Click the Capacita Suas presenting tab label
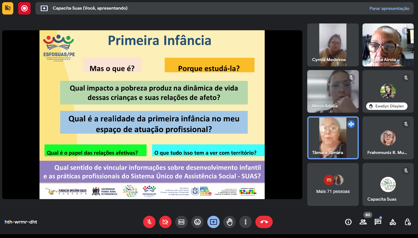 coord(90,8)
